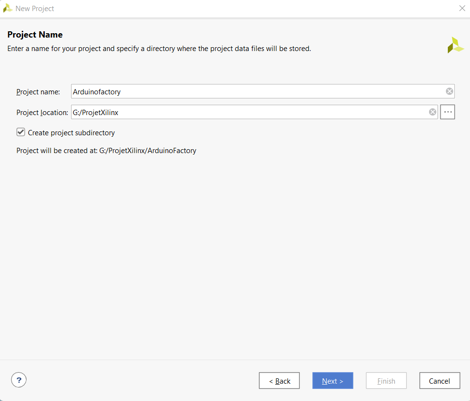This screenshot has width=470, height=401.
Task: Go to the previous step with Back
Action: 279,381
